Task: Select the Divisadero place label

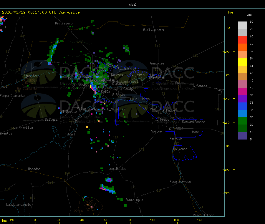Action: [64, 23]
